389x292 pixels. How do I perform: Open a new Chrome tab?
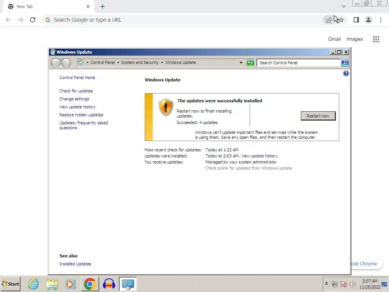coord(103,6)
